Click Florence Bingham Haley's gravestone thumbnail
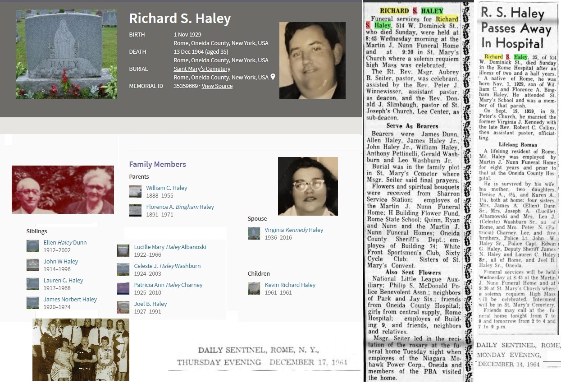 (x=135, y=210)
